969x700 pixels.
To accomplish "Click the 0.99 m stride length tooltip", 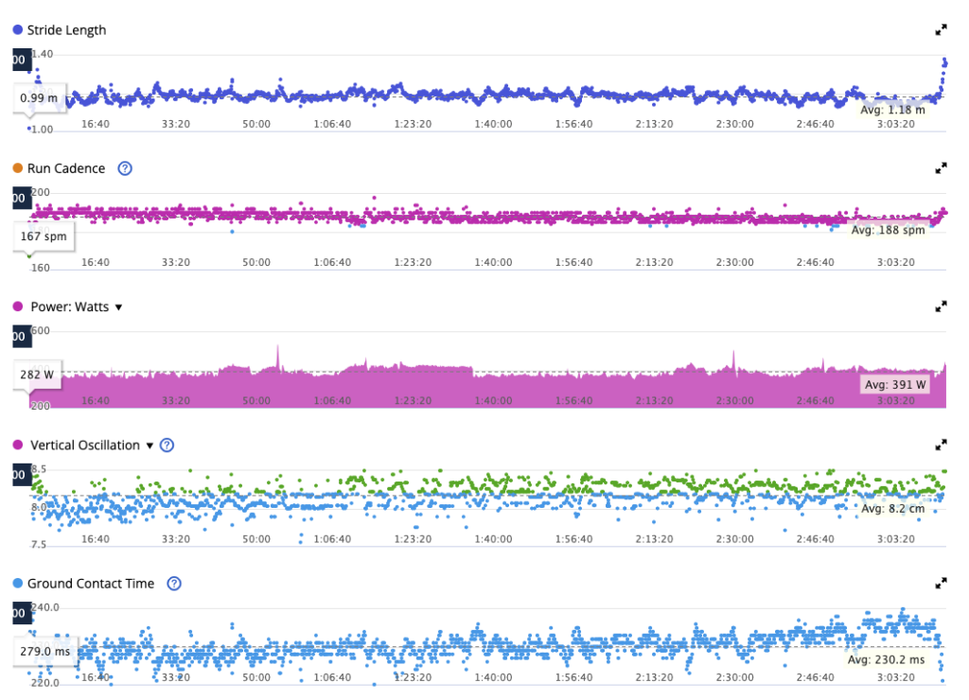I will click(40, 97).
